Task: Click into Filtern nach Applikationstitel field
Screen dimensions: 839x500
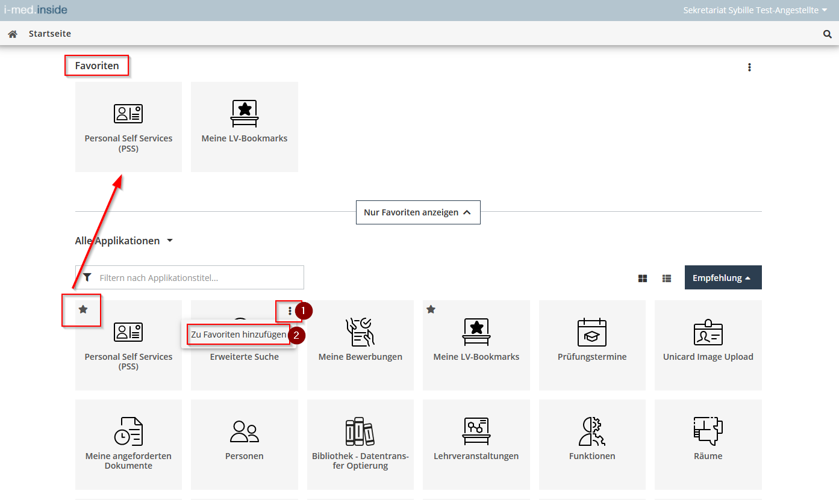Action: pos(190,277)
